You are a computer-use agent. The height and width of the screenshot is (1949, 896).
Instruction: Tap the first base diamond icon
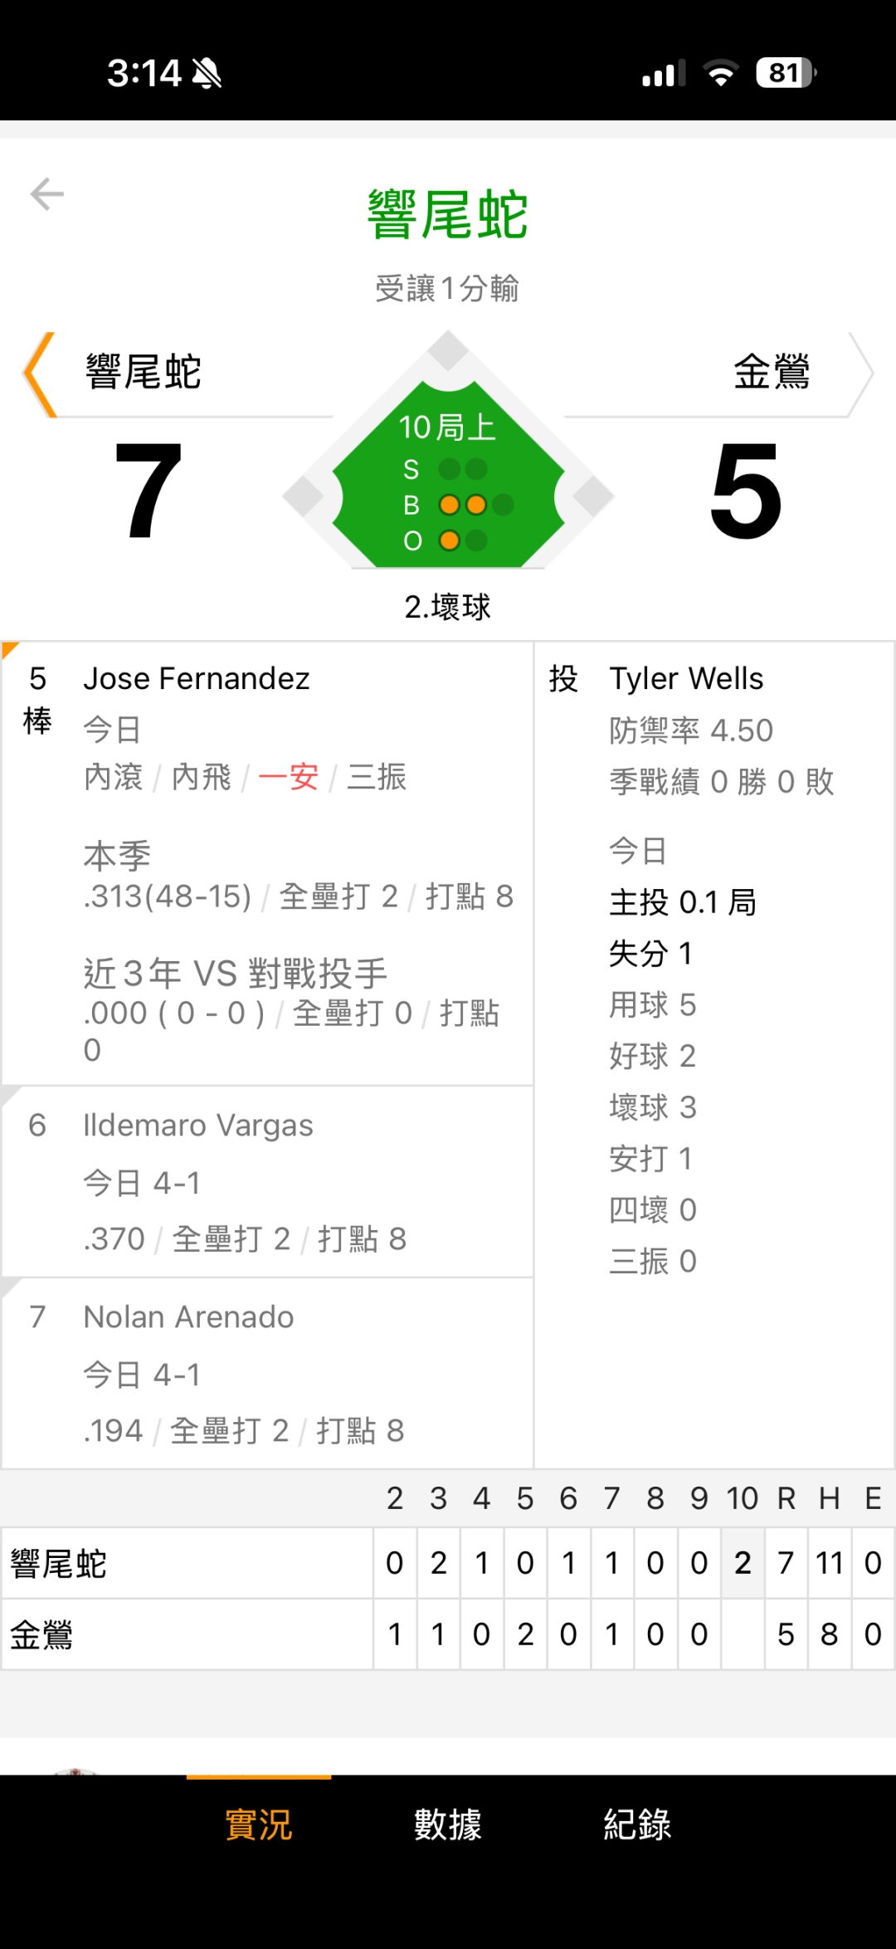[x=592, y=496]
